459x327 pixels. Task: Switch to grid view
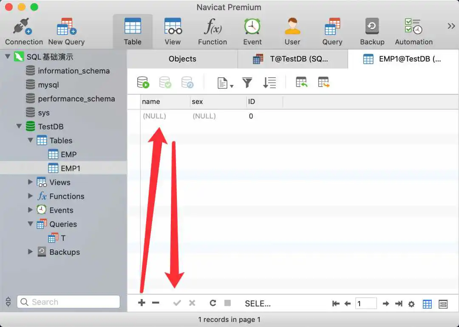click(427, 304)
